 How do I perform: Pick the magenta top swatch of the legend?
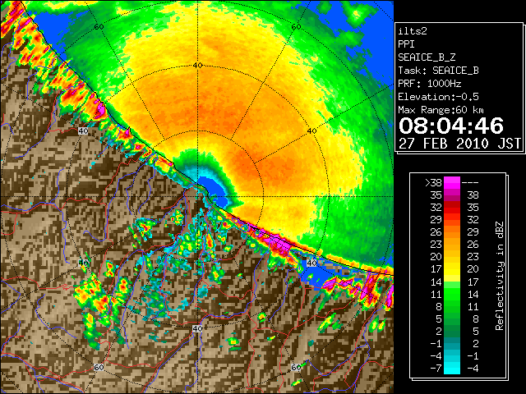coord(452,182)
